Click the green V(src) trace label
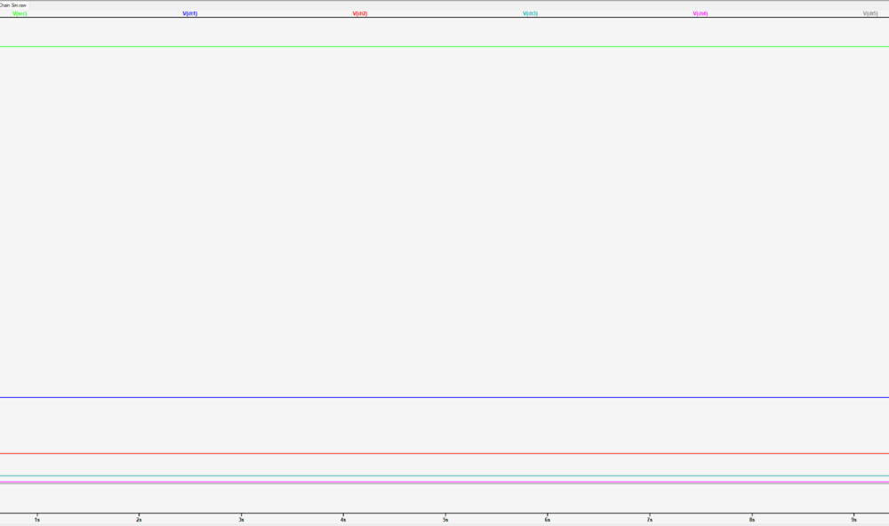This screenshot has height=526, width=889. (20, 13)
